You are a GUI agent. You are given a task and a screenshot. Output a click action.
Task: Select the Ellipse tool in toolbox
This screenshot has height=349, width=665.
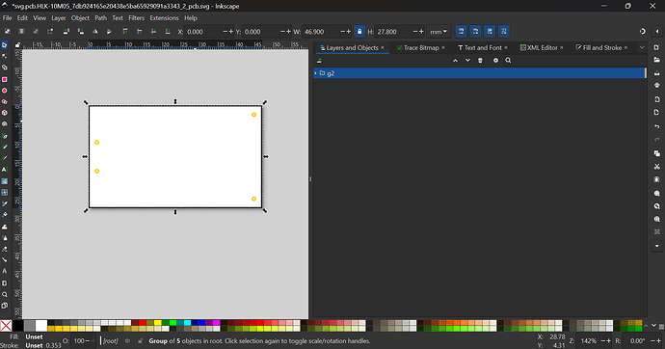[5, 91]
